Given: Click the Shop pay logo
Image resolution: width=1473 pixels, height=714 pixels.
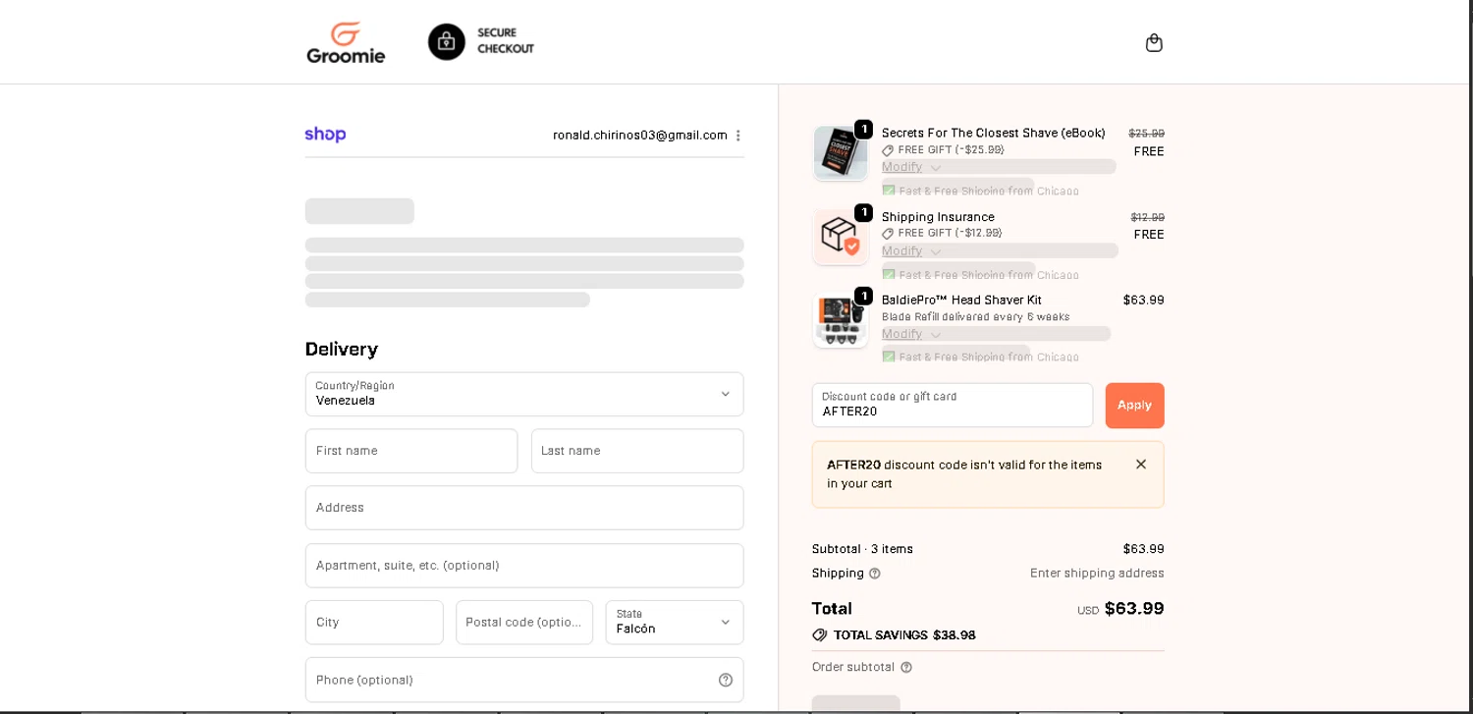Looking at the screenshot, I should click(325, 135).
